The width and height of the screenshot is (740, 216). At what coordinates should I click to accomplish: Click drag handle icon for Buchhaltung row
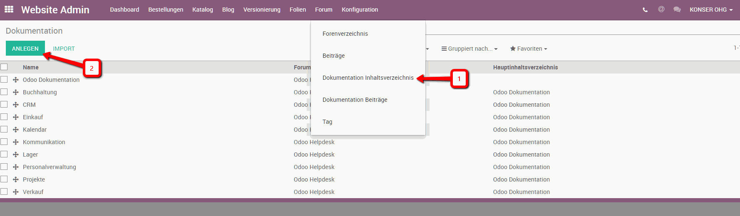click(16, 92)
